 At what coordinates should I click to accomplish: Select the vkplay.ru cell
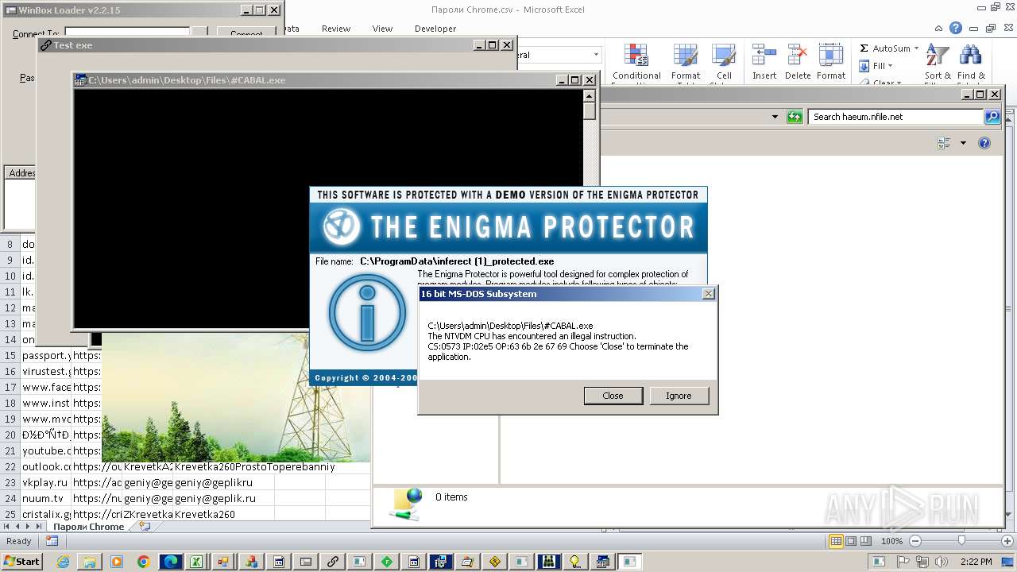(x=45, y=483)
